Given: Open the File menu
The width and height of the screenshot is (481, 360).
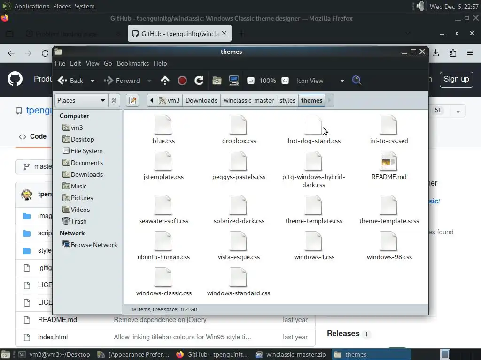Looking at the screenshot, I should click(x=60, y=63).
